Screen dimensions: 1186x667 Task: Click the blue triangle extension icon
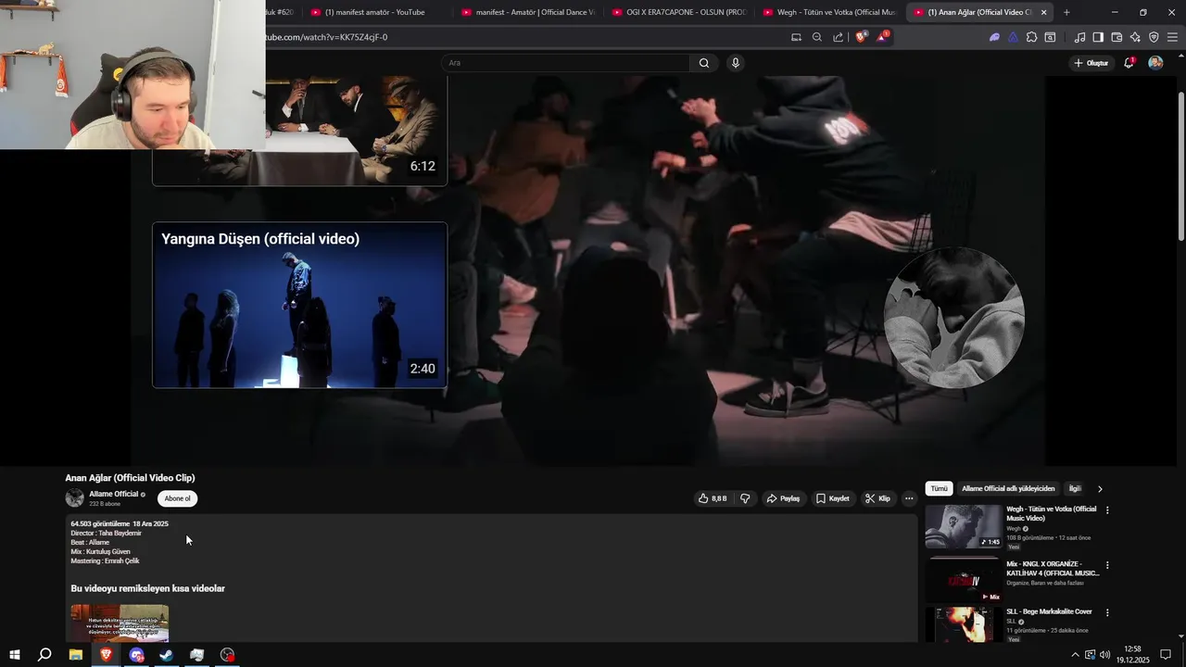point(1013,37)
